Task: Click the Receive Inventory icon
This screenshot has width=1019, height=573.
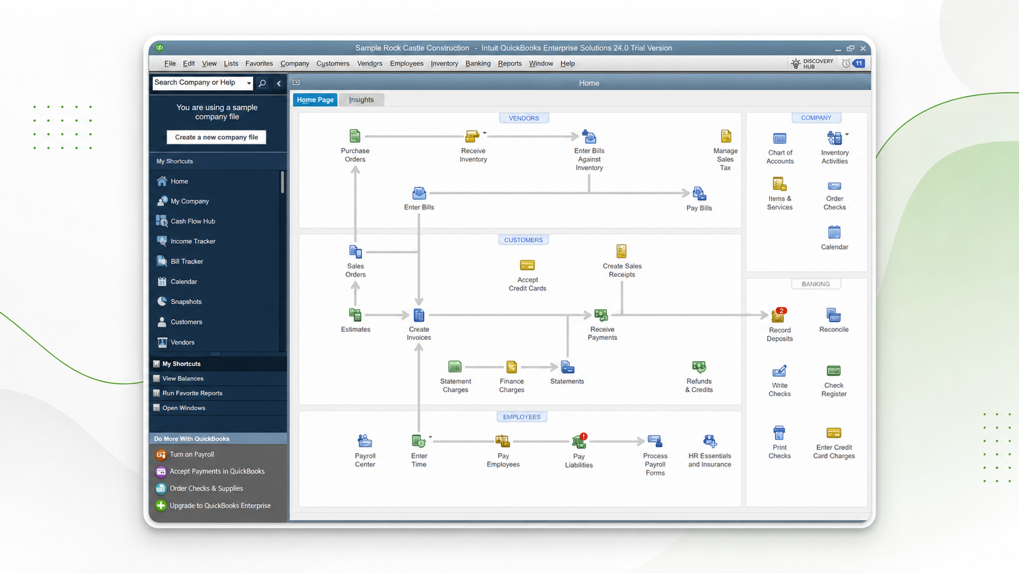Action: (472, 136)
